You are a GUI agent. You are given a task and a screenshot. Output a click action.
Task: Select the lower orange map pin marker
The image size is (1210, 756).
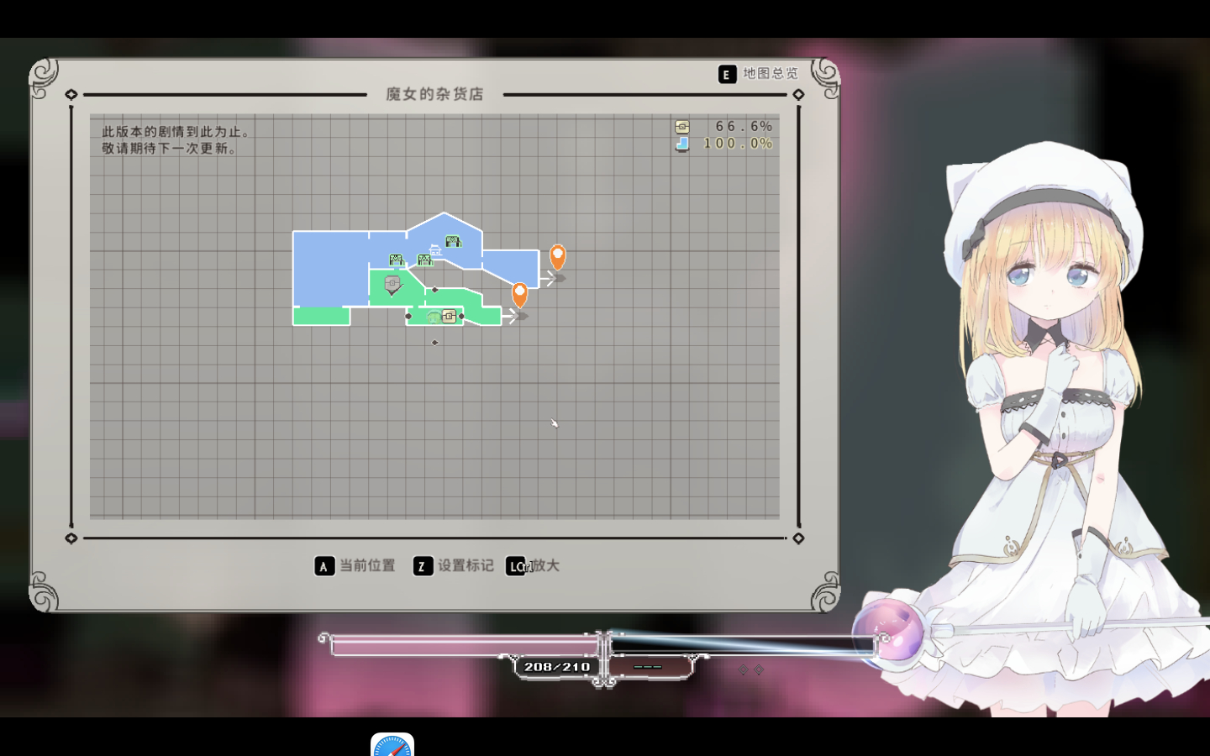(519, 294)
